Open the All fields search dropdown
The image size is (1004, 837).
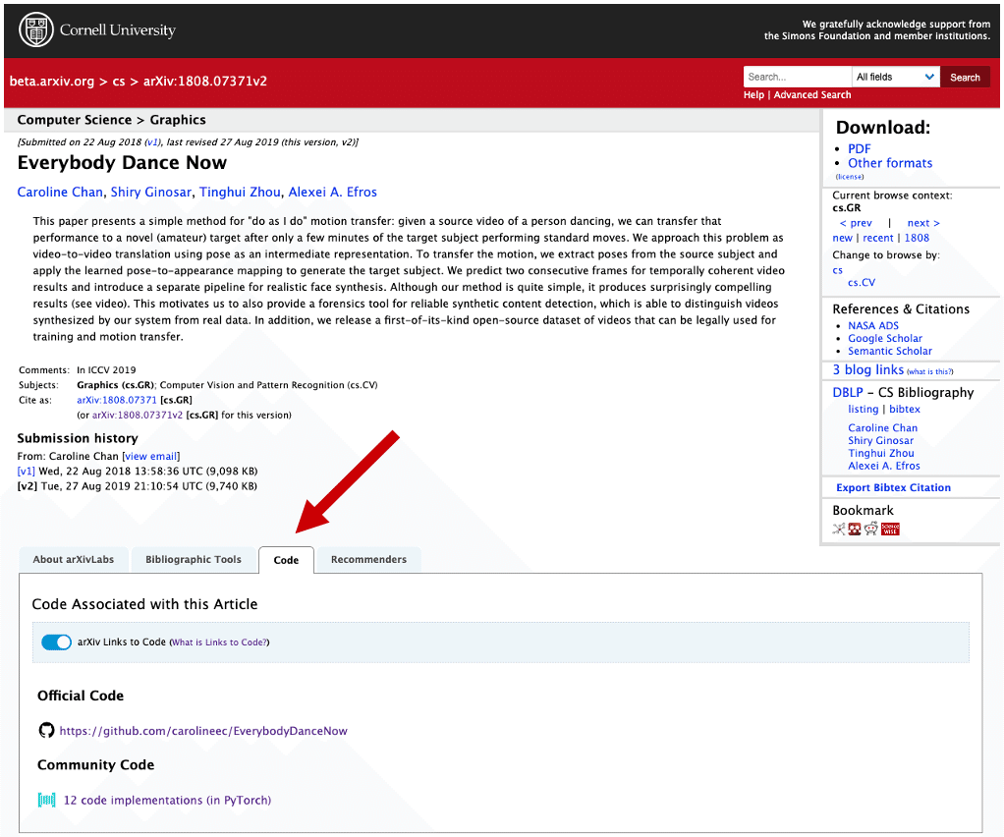(x=896, y=76)
